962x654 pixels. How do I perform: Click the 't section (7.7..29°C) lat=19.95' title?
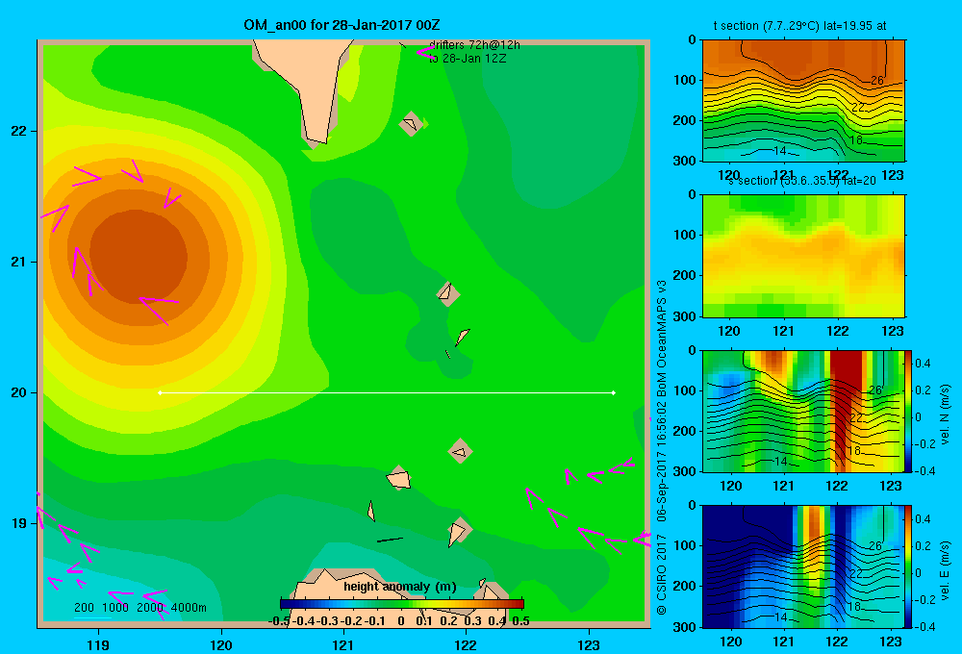tap(799, 26)
